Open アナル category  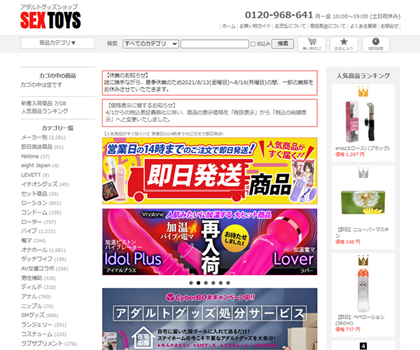click(29, 296)
